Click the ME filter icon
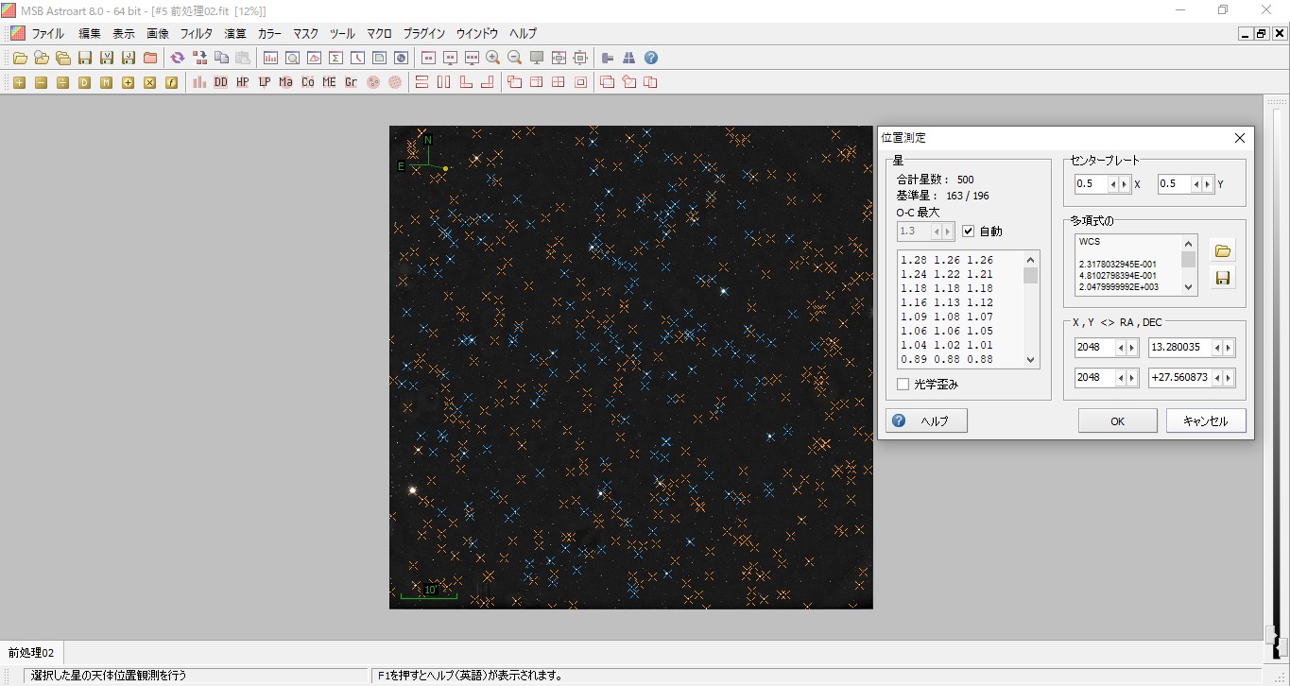This screenshot has width=1290, height=686. click(x=329, y=82)
